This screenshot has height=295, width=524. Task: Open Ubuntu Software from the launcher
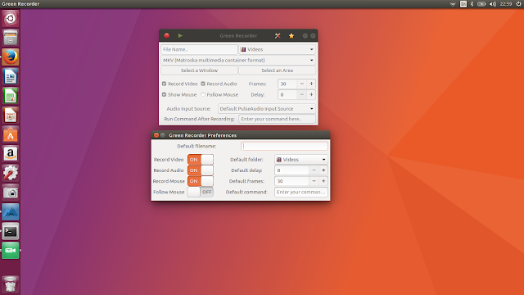(x=11, y=134)
